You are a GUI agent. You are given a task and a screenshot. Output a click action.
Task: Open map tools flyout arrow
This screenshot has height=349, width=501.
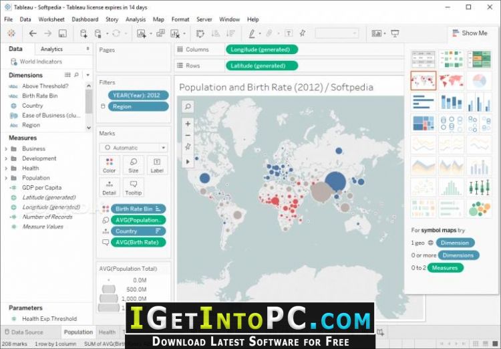pyautogui.click(x=188, y=162)
